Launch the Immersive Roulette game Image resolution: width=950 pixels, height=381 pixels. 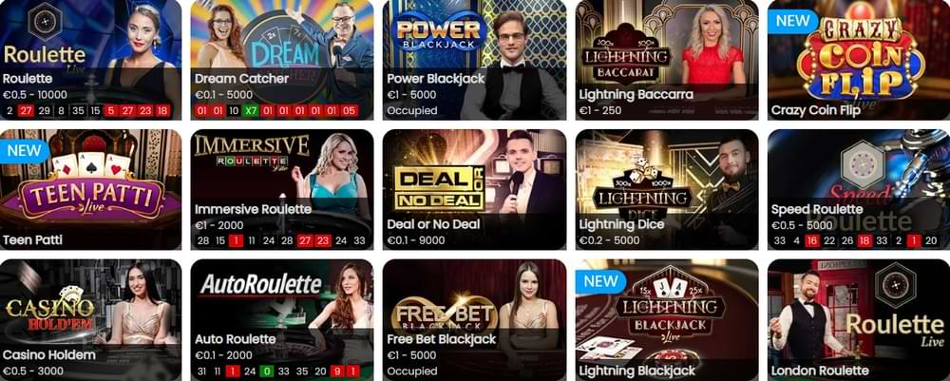[x=282, y=190]
